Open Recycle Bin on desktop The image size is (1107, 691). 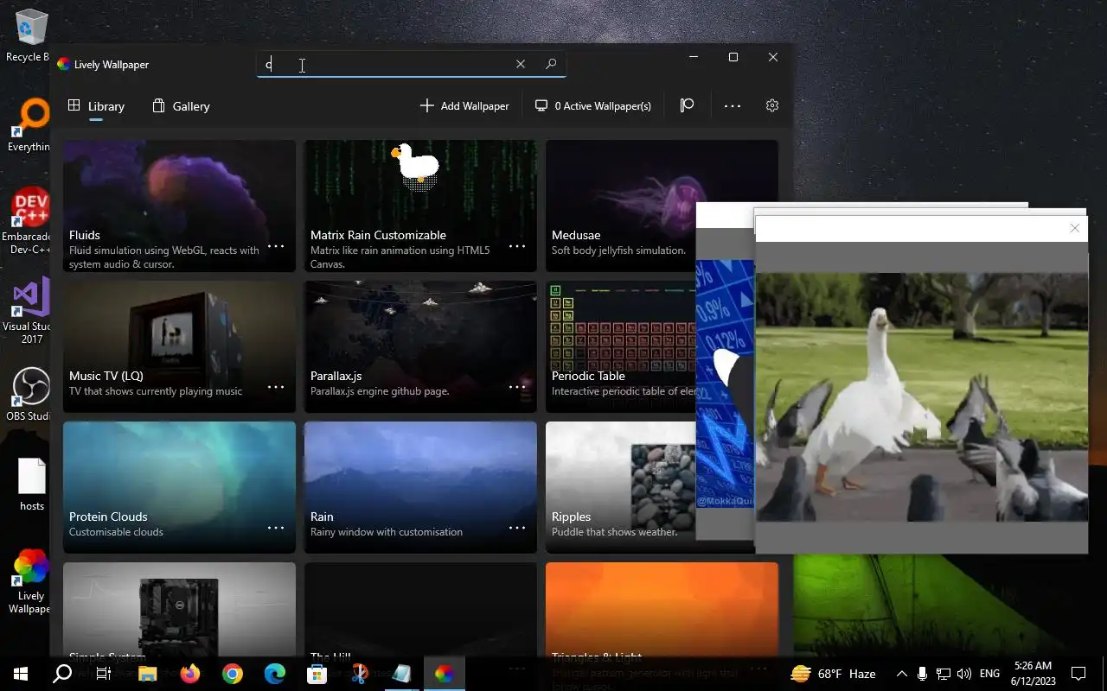coord(31,35)
